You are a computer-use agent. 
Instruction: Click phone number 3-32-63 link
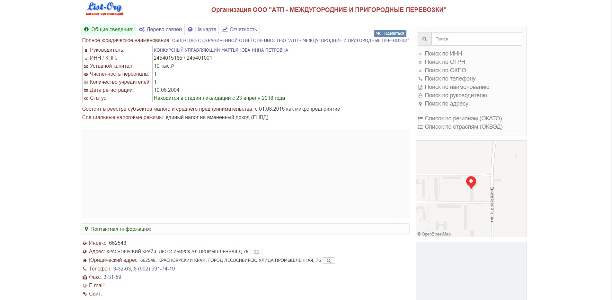click(122, 269)
